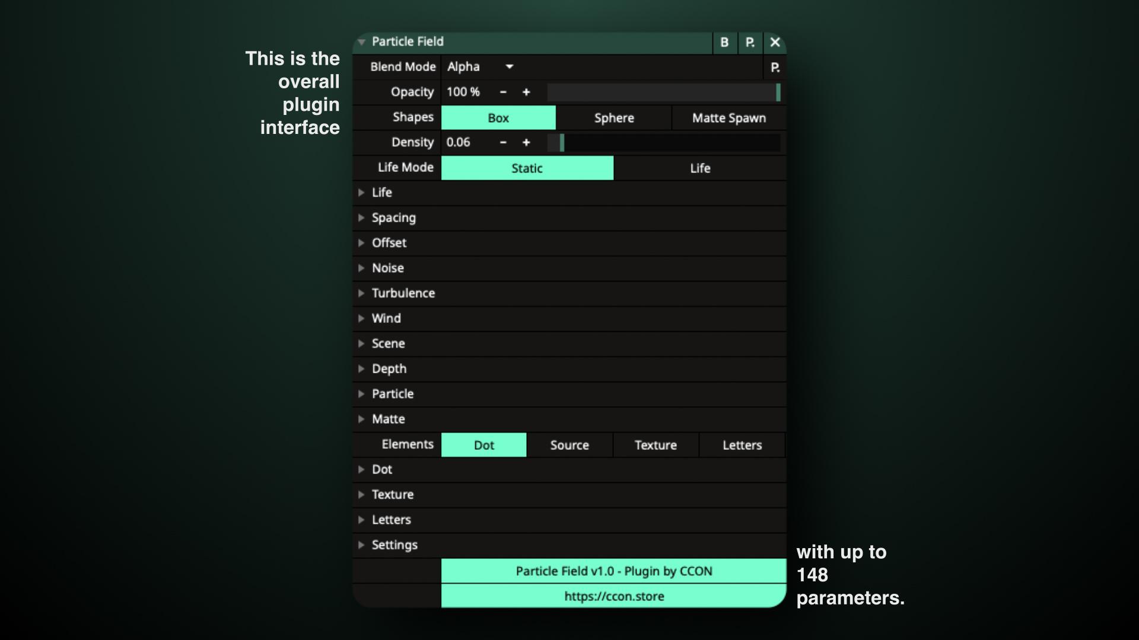Choose Source in the Elements row
Viewport: 1139px width, 640px height.
coord(569,445)
